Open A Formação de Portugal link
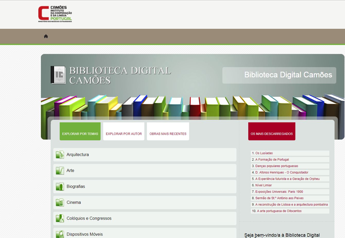 coord(272,160)
